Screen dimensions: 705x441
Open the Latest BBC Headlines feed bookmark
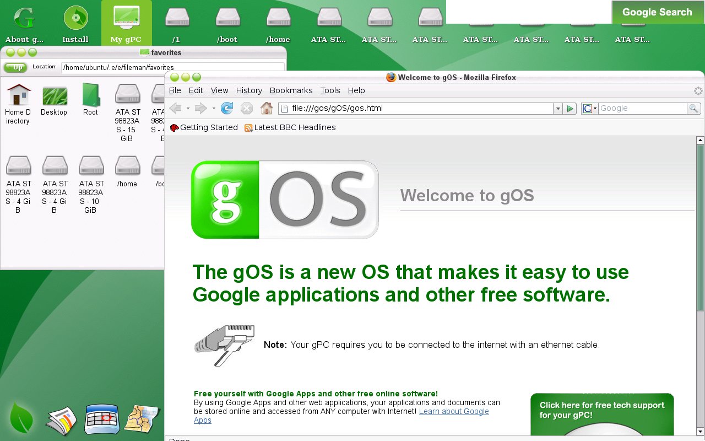coord(290,127)
